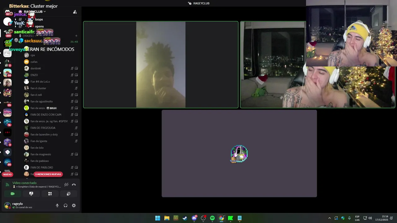Image resolution: width=397 pixels, height=223 pixels.
Task: Open Discord home icon with 50 badge
Action: (x=7, y=12)
